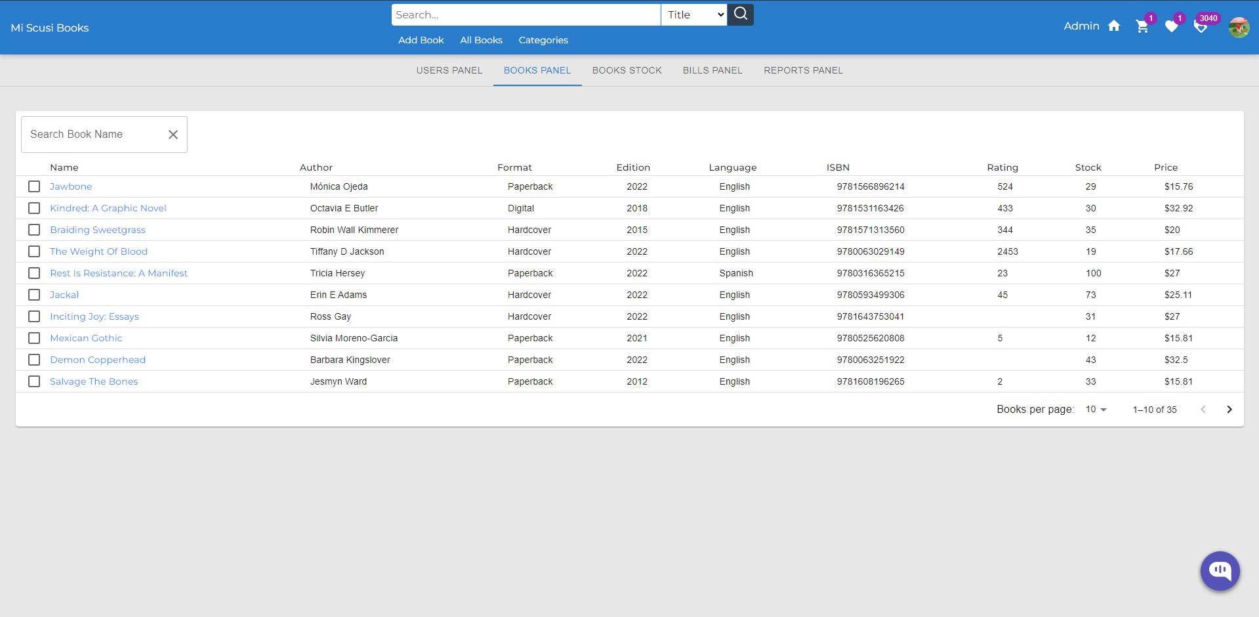
Task: Click the Spanish language cell
Action: (736, 273)
